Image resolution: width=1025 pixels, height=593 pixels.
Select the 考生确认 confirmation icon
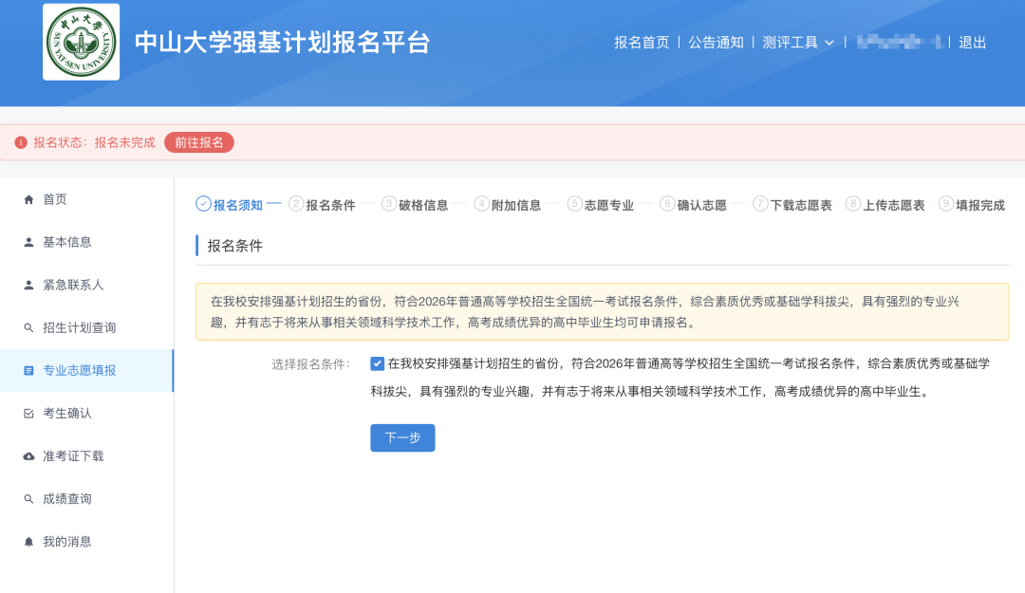(x=27, y=413)
